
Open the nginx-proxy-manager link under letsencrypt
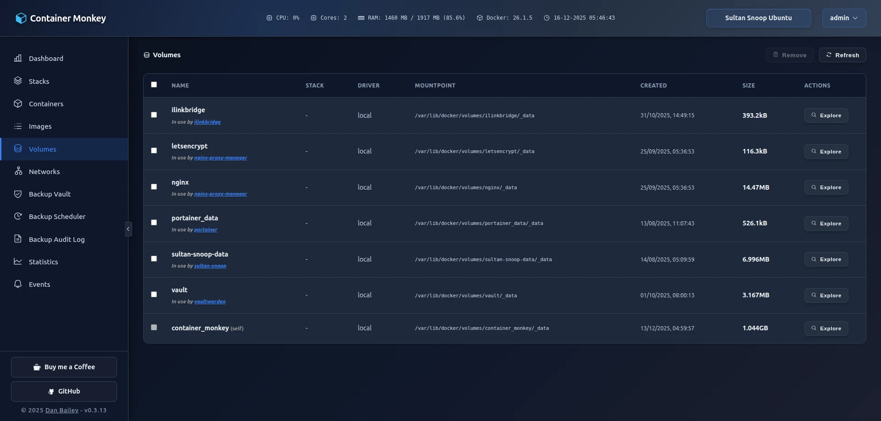coord(221,158)
